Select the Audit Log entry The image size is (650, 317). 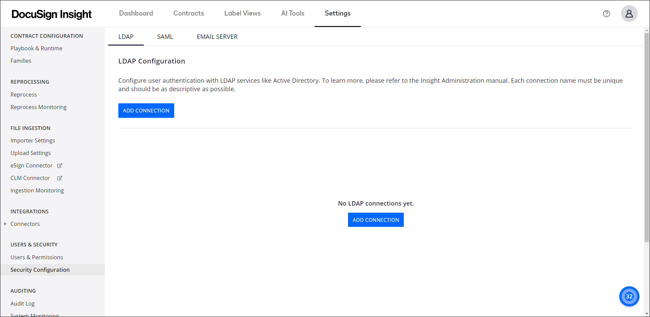[x=22, y=303]
